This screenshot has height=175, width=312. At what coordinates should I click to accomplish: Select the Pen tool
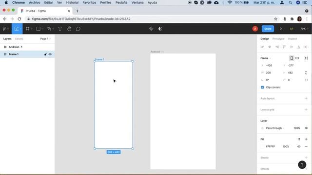49,29
